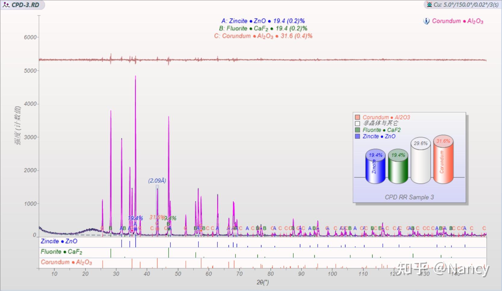This screenshot has width=502, height=291.
Task: Click the Cu scan conditions label
Action: click(x=466, y=5)
